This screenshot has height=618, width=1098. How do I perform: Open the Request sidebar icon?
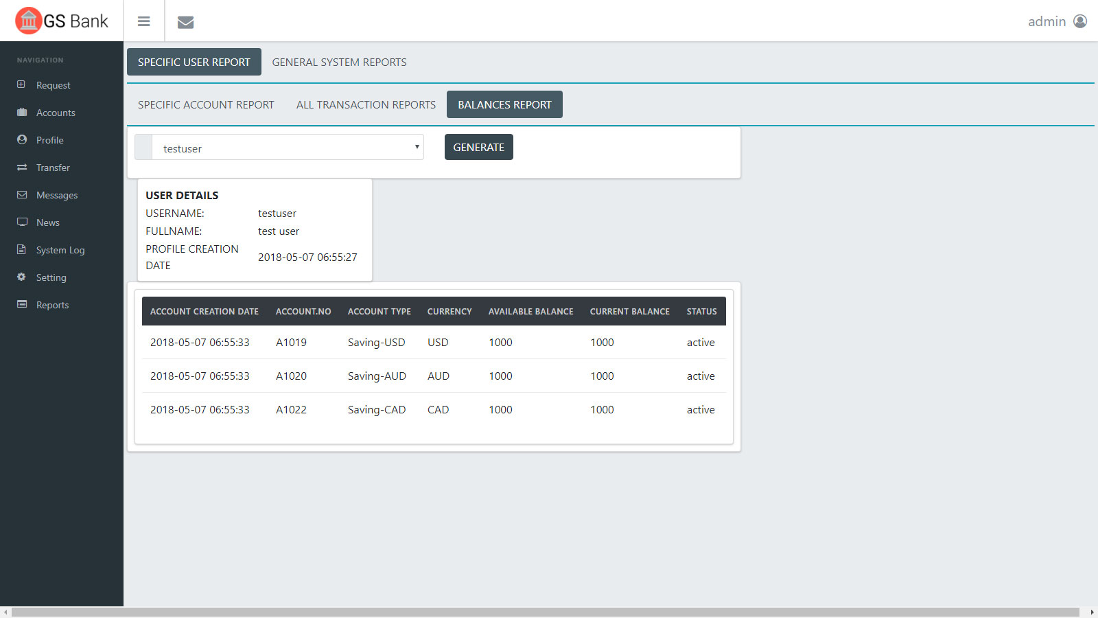[21, 84]
